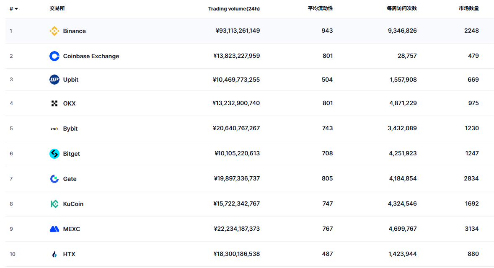Image resolution: width=494 pixels, height=268 pixels.
Task: Open the Binance exchange link
Action: [74, 31]
